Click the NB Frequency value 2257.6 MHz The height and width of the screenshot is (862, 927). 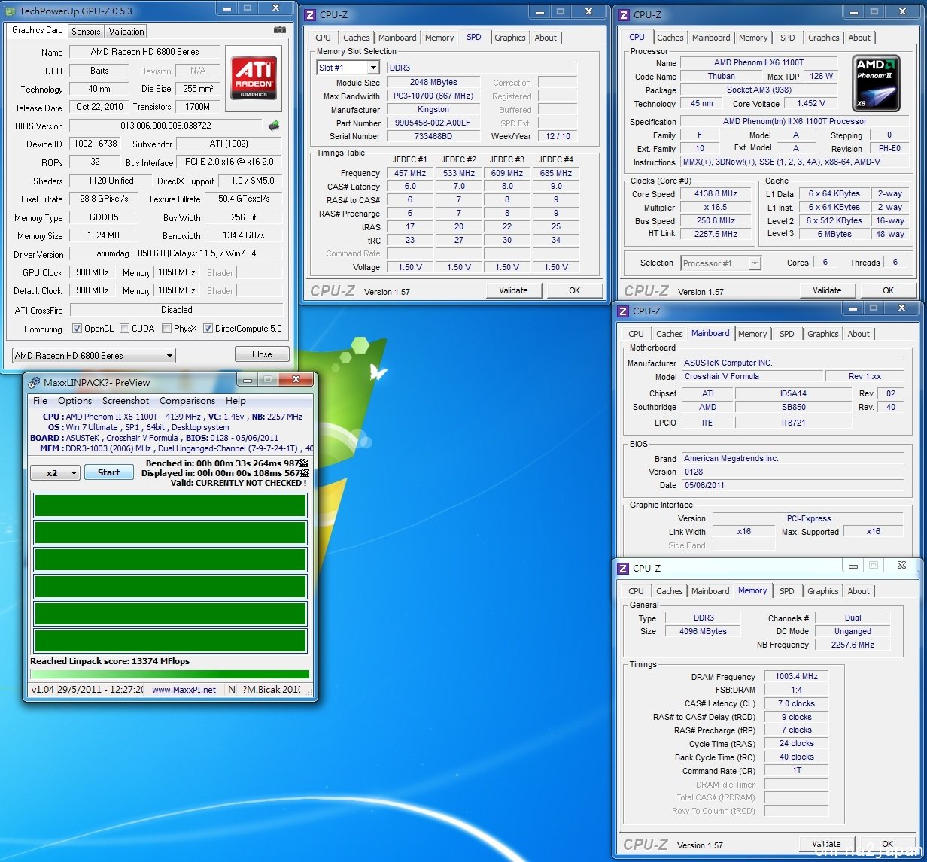853,645
